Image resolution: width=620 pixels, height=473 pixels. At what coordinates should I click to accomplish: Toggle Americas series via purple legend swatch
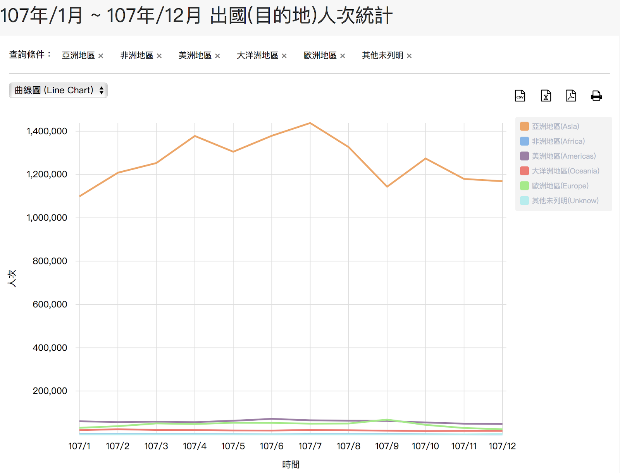[x=524, y=156]
